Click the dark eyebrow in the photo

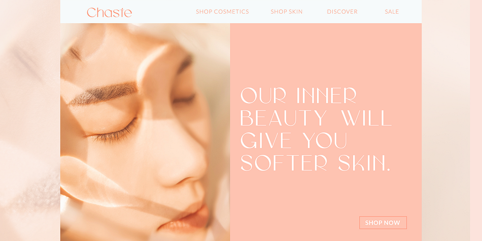click(x=104, y=93)
